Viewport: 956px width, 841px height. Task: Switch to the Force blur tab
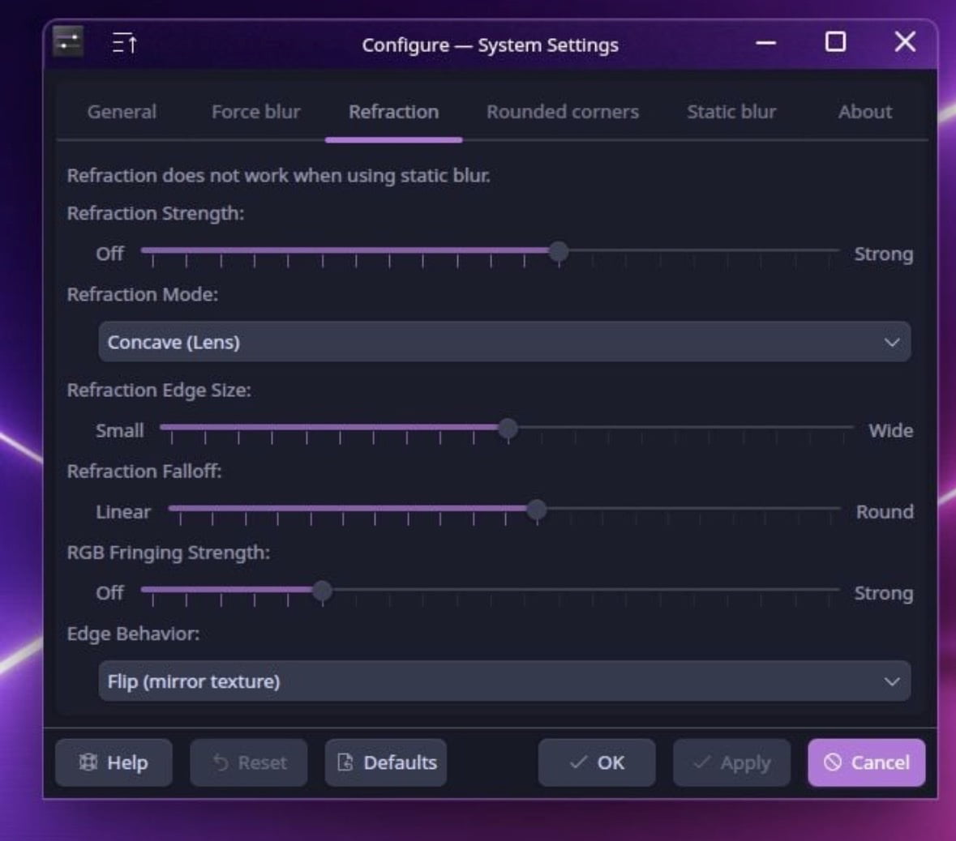tap(255, 112)
